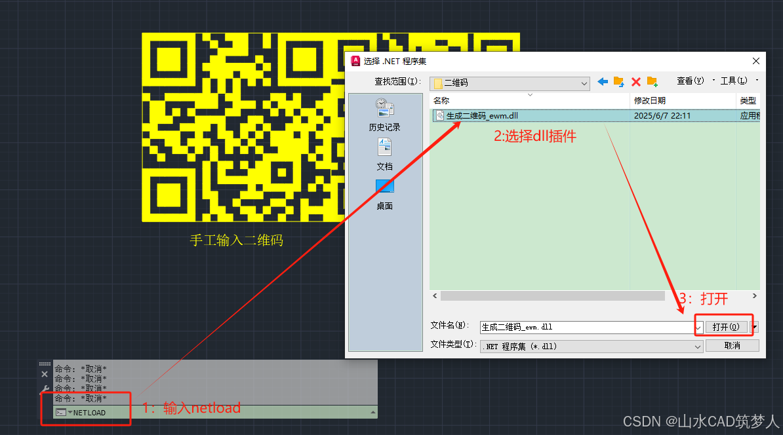Expand the 文件名 history dropdown arrow
The image size is (783, 435).
coord(698,328)
